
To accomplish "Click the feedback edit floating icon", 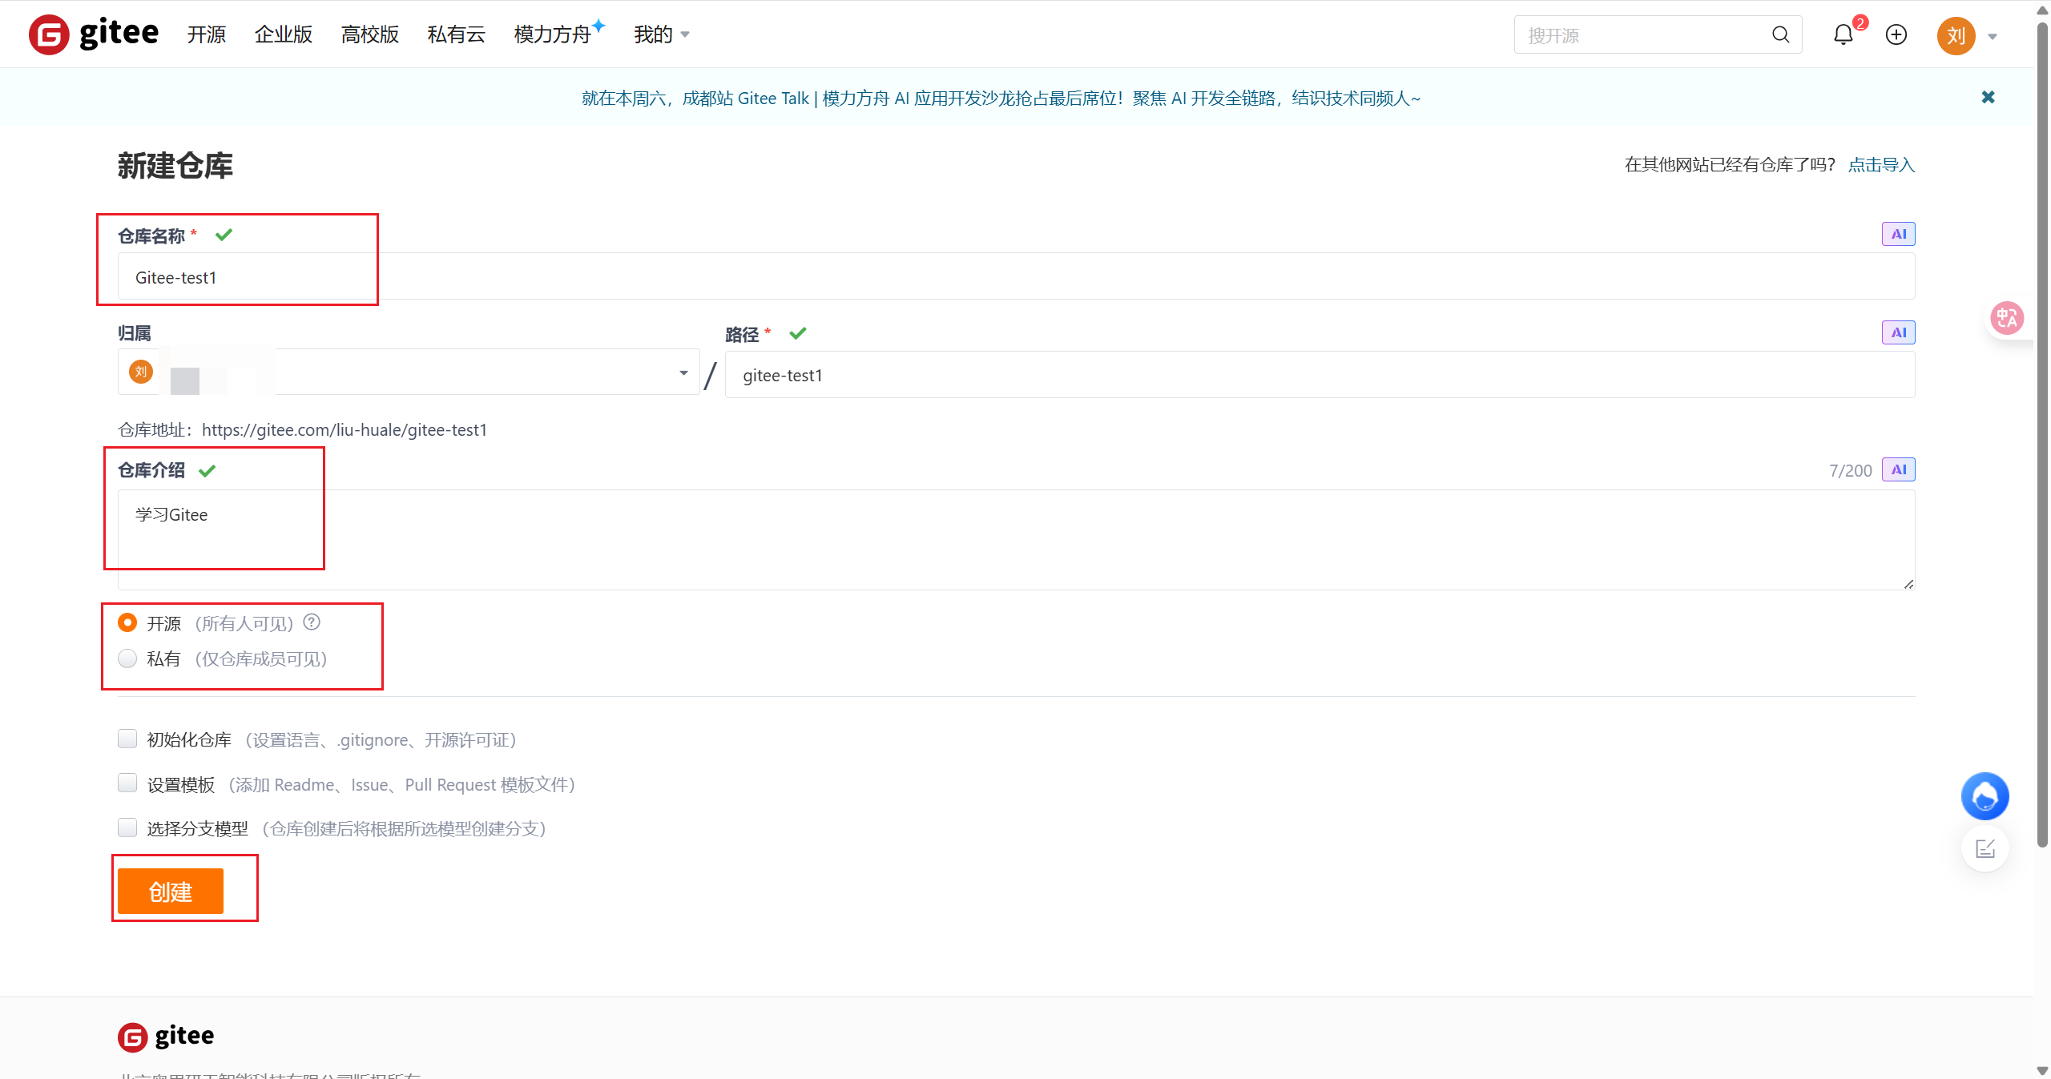I will pos(1985,849).
